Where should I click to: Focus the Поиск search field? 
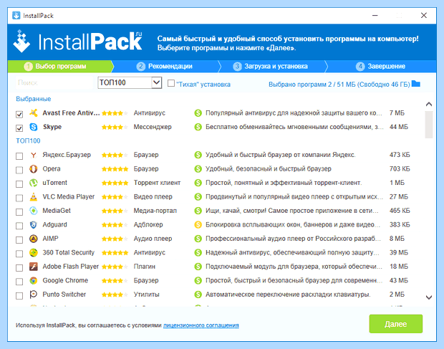click(54, 82)
